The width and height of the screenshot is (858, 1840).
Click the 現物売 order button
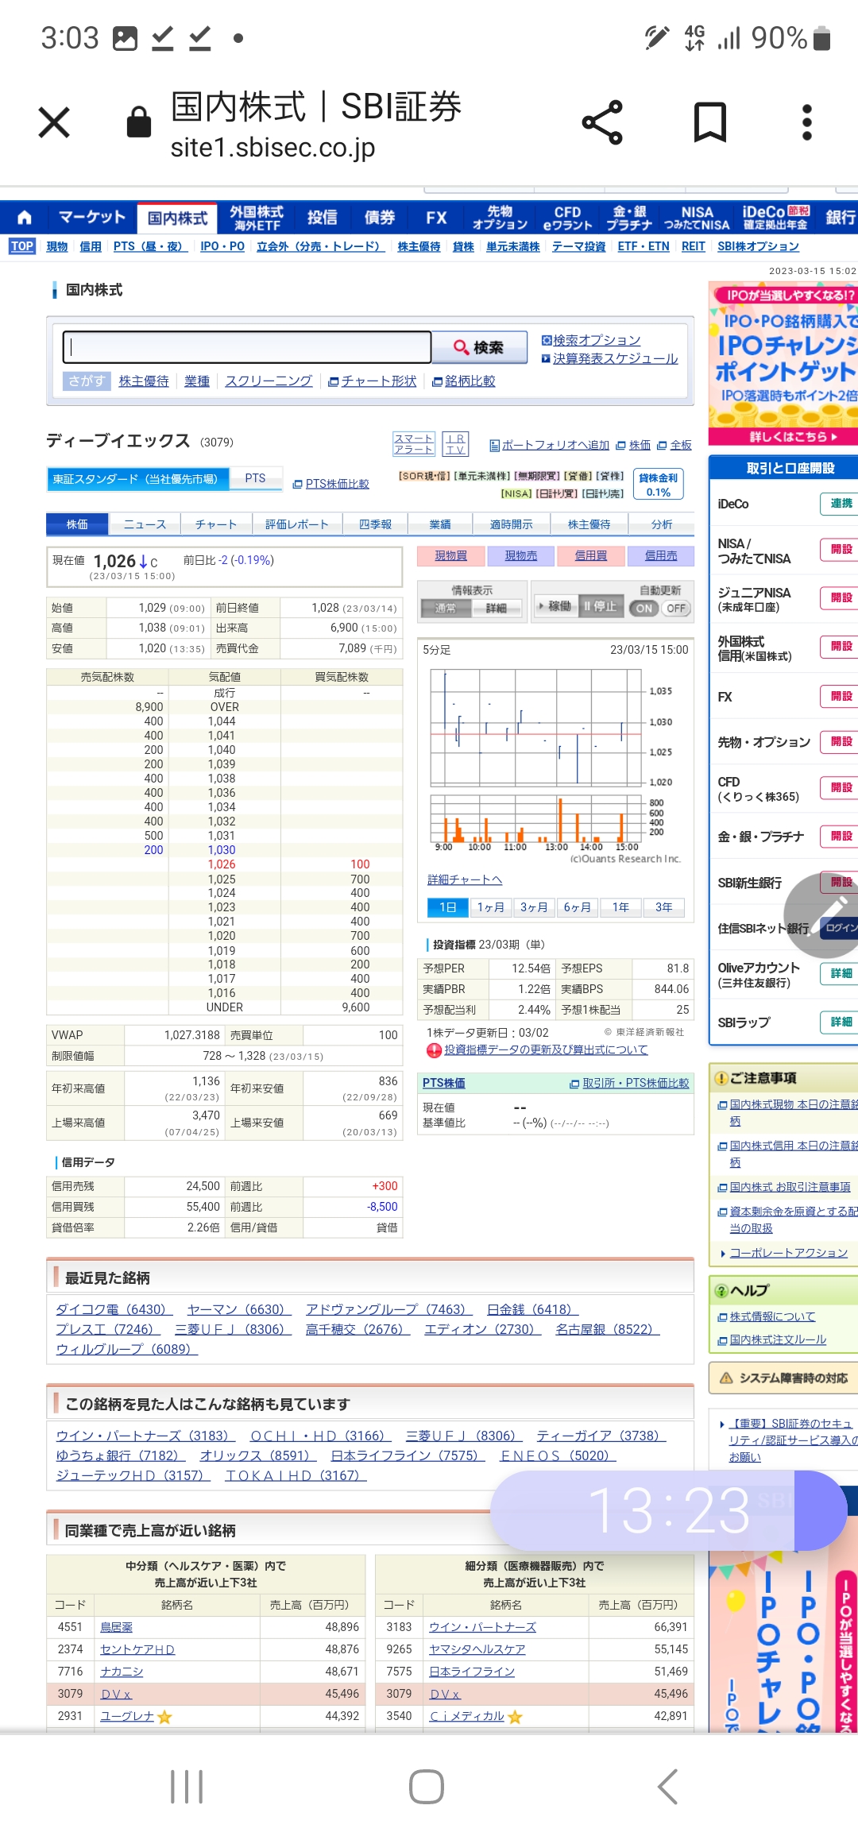[x=520, y=555]
